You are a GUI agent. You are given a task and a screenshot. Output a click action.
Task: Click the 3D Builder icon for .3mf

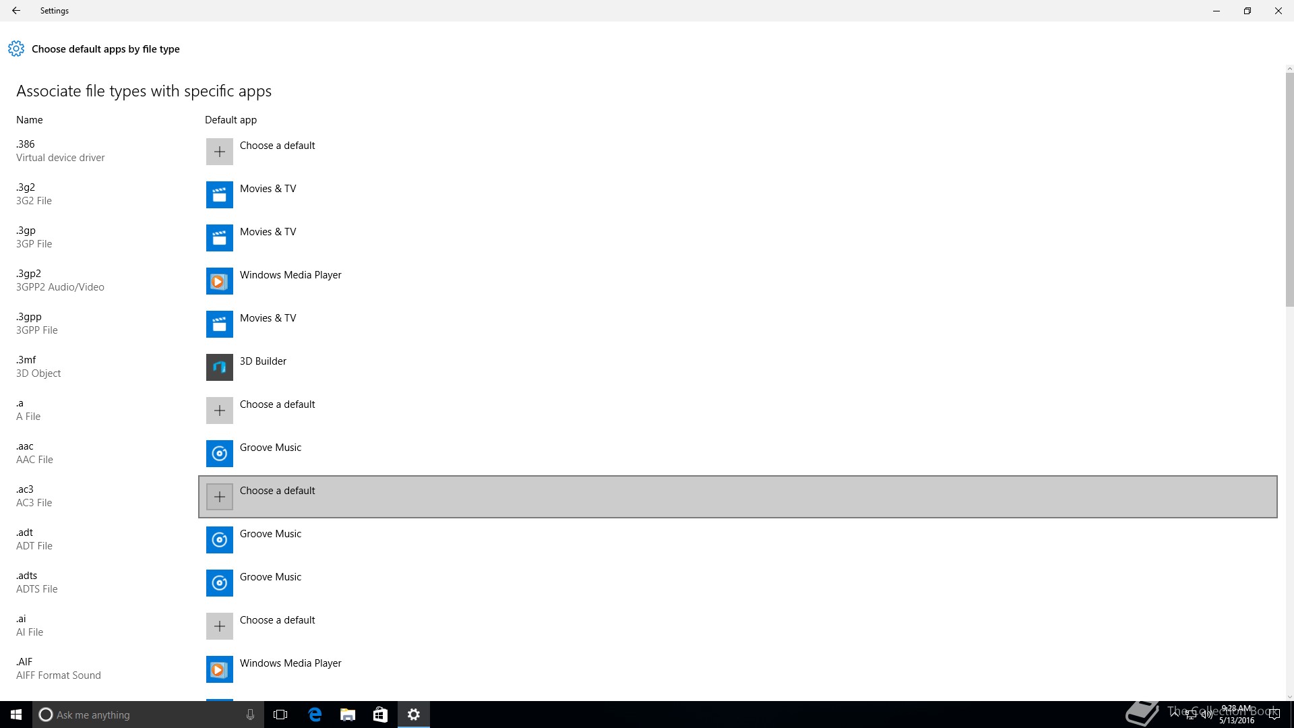pos(220,367)
